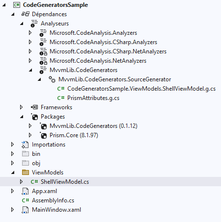Select AssemblyInfo.cs file name

(53, 200)
